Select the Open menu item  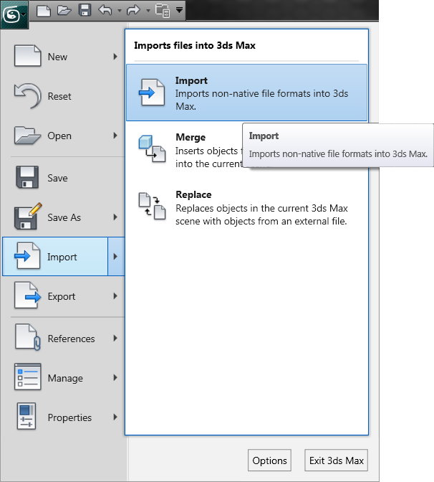coord(64,136)
